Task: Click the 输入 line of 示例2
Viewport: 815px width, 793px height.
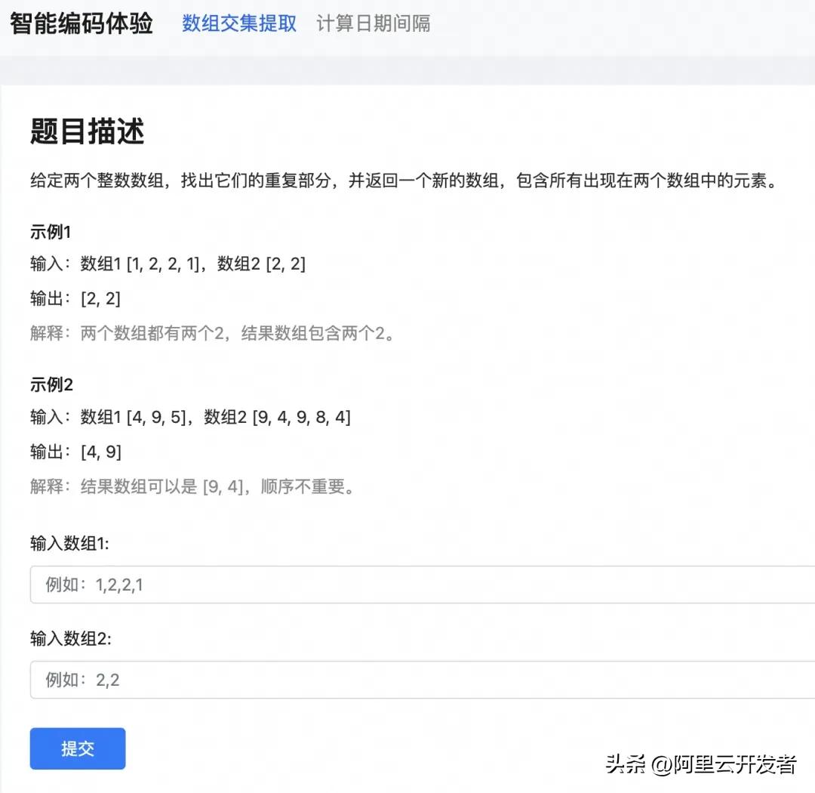Action: coord(189,417)
